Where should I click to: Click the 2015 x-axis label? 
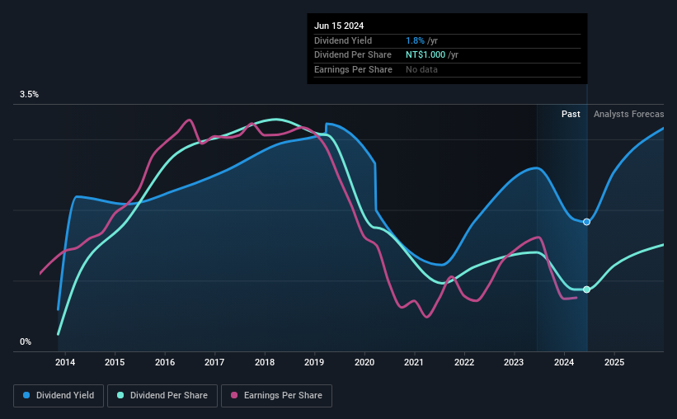coord(115,362)
